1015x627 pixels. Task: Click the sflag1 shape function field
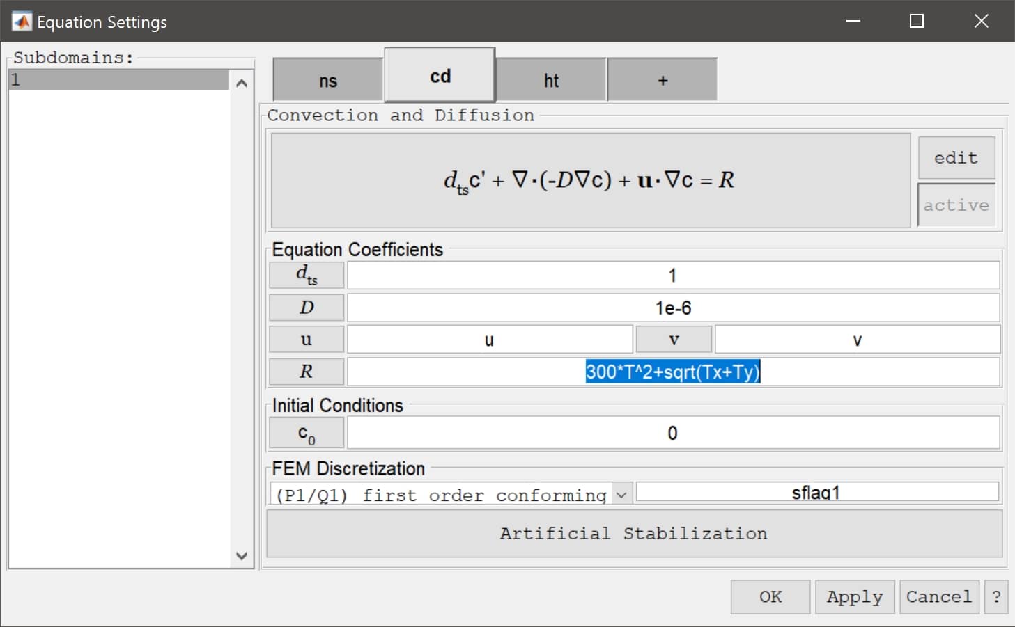tap(817, 492)
